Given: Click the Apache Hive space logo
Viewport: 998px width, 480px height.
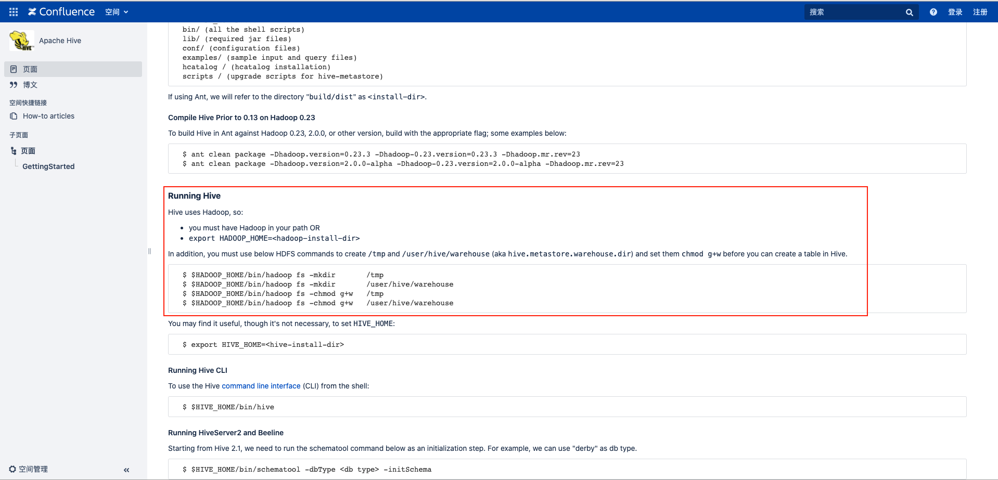Looking at the screenshot, I should coord(21,41).
